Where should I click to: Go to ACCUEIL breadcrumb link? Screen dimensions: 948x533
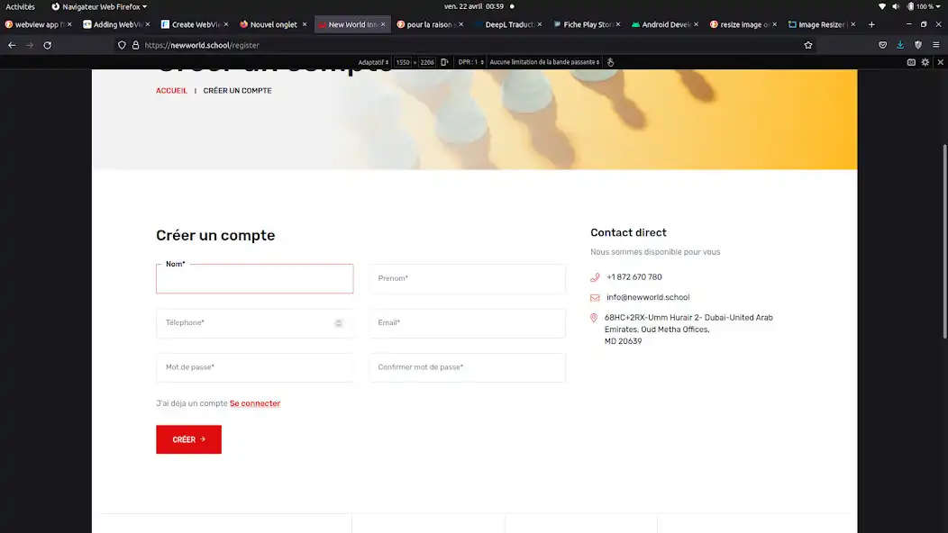click(x=172, y=91)
